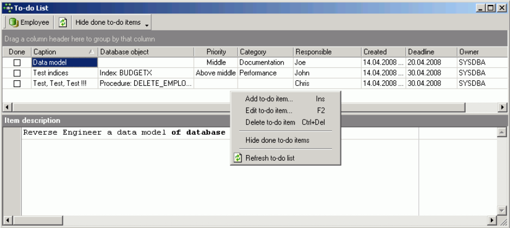
Task: Select the Test indices caption cell
Action: [64, 73]
